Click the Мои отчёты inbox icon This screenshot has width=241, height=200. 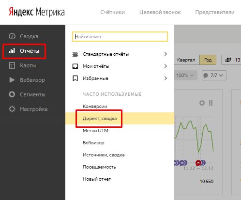[x=75, y=66]
